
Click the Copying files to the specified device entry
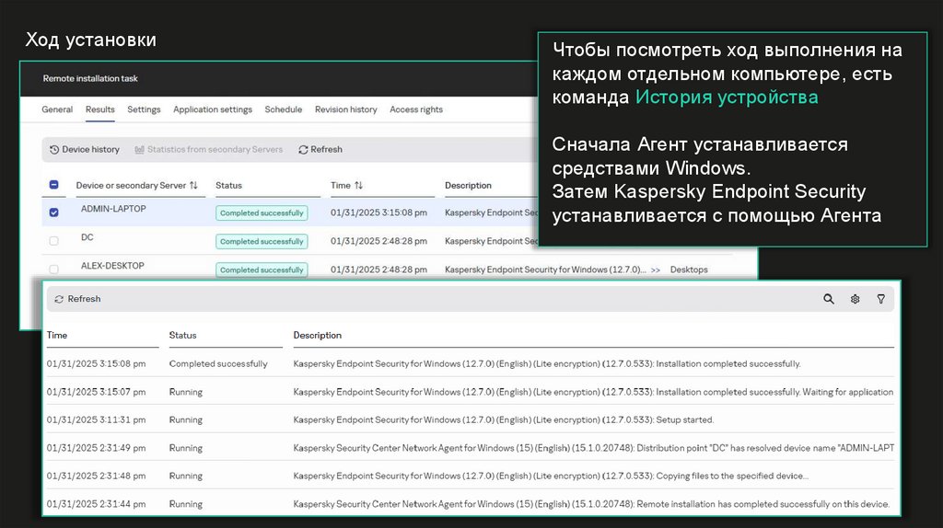551,476
